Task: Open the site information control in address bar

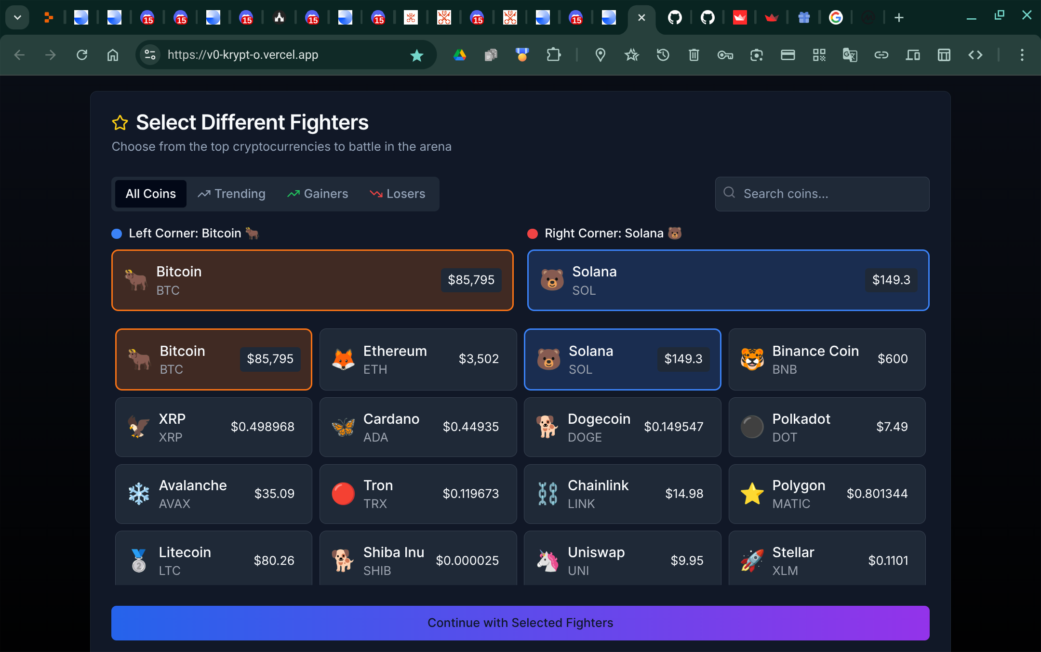Action: pos(150,55)
